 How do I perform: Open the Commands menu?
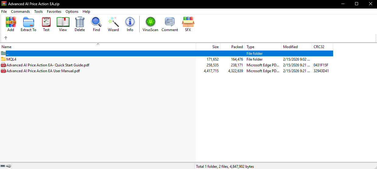tap(20, 12)
